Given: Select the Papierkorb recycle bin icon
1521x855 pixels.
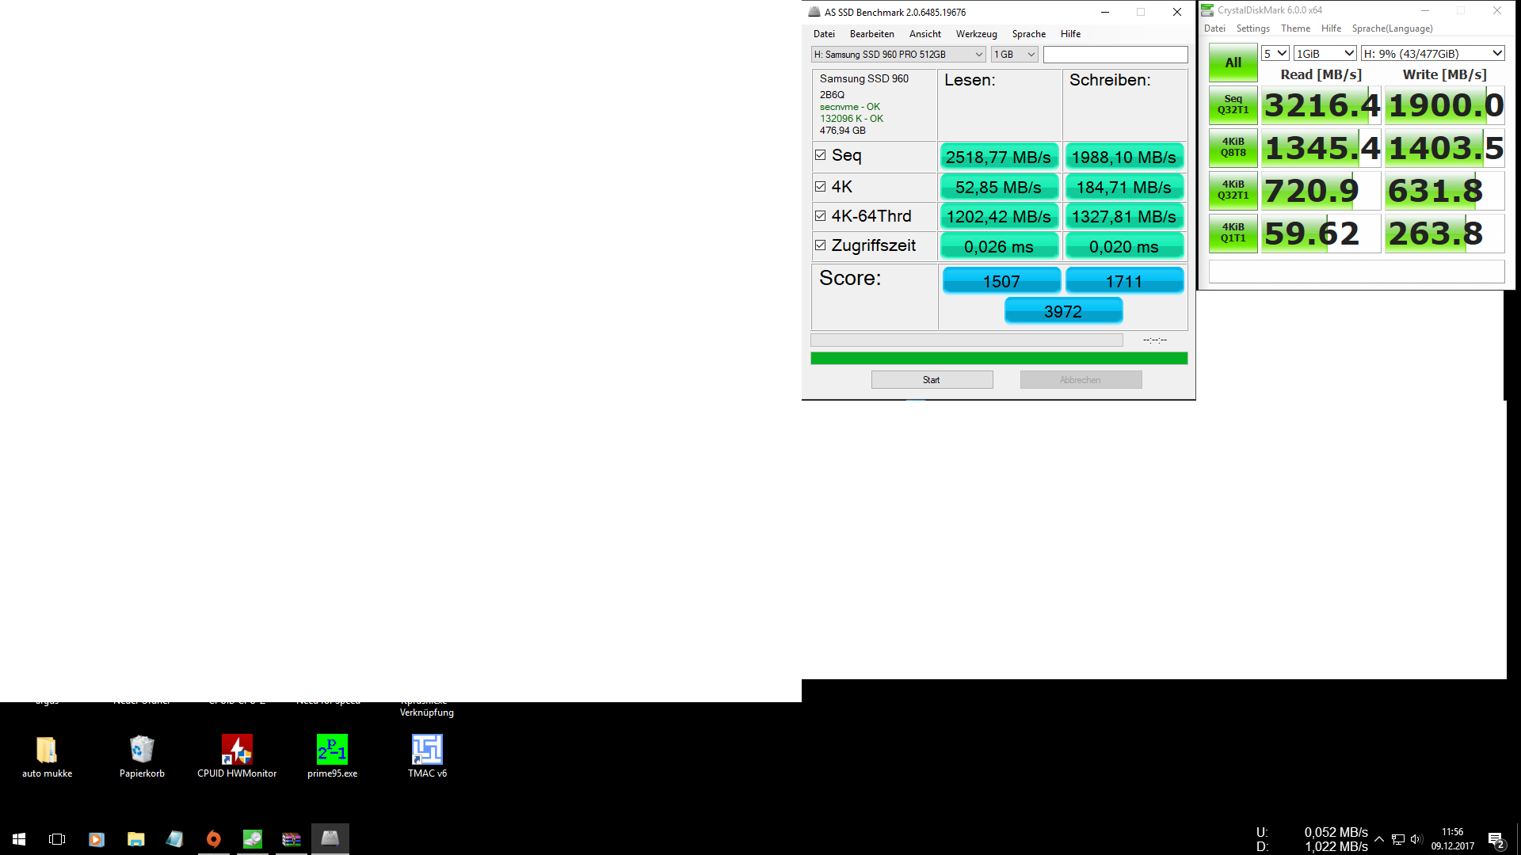Looking at the screenshot, I should point(142,757).
